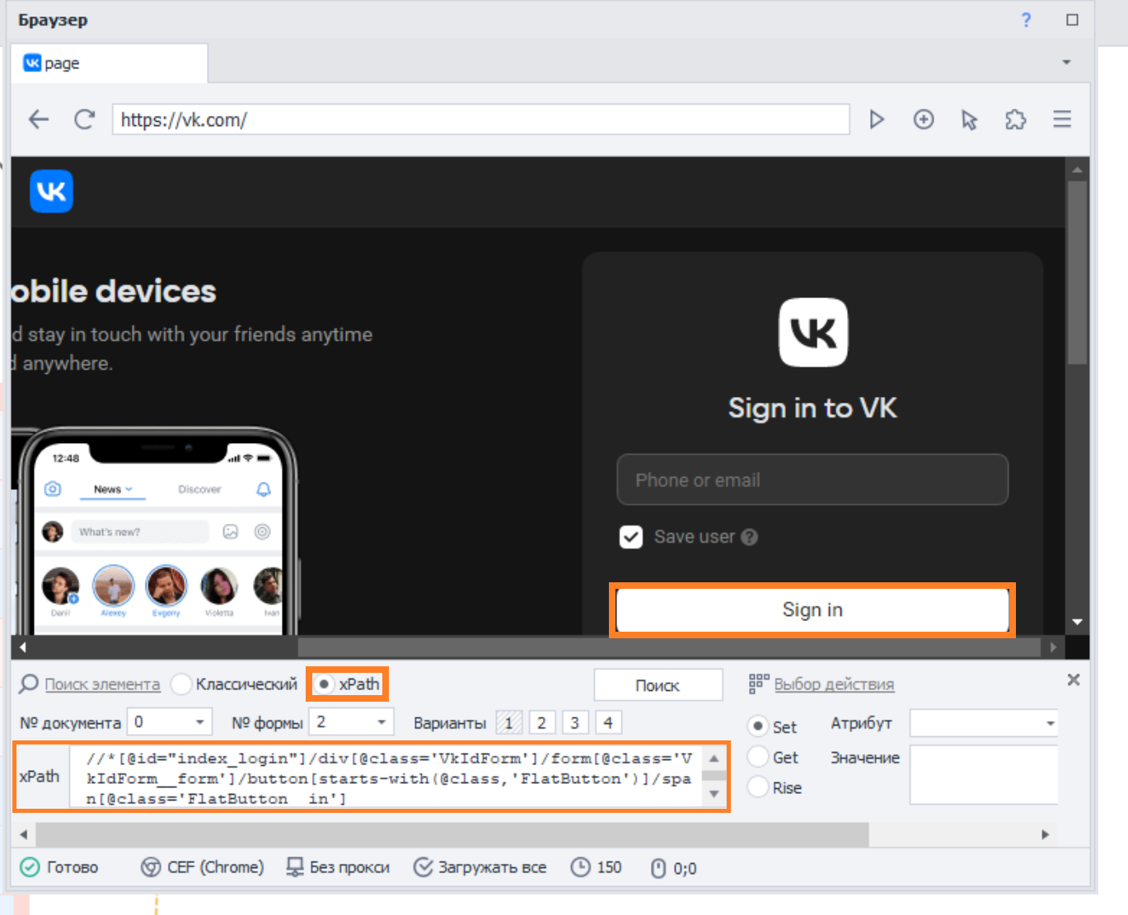Select the Классический search mode

pyautogui.click(x=181, y=684)
